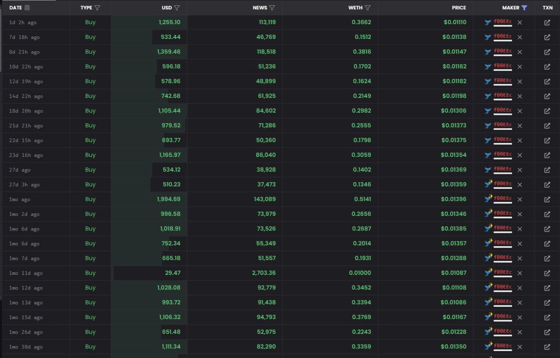
Task: Select the price $0.01086
Action: click(454, 303)
